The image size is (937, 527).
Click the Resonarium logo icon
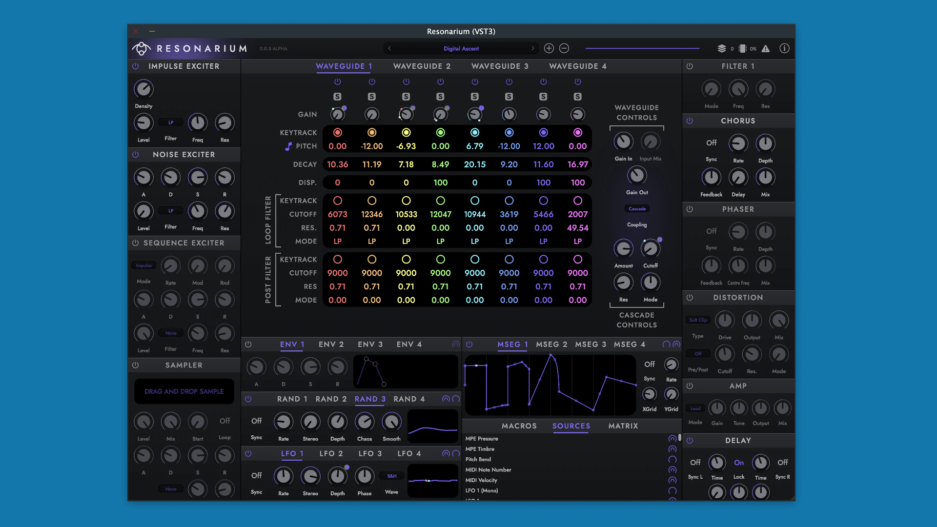(142, 48)
